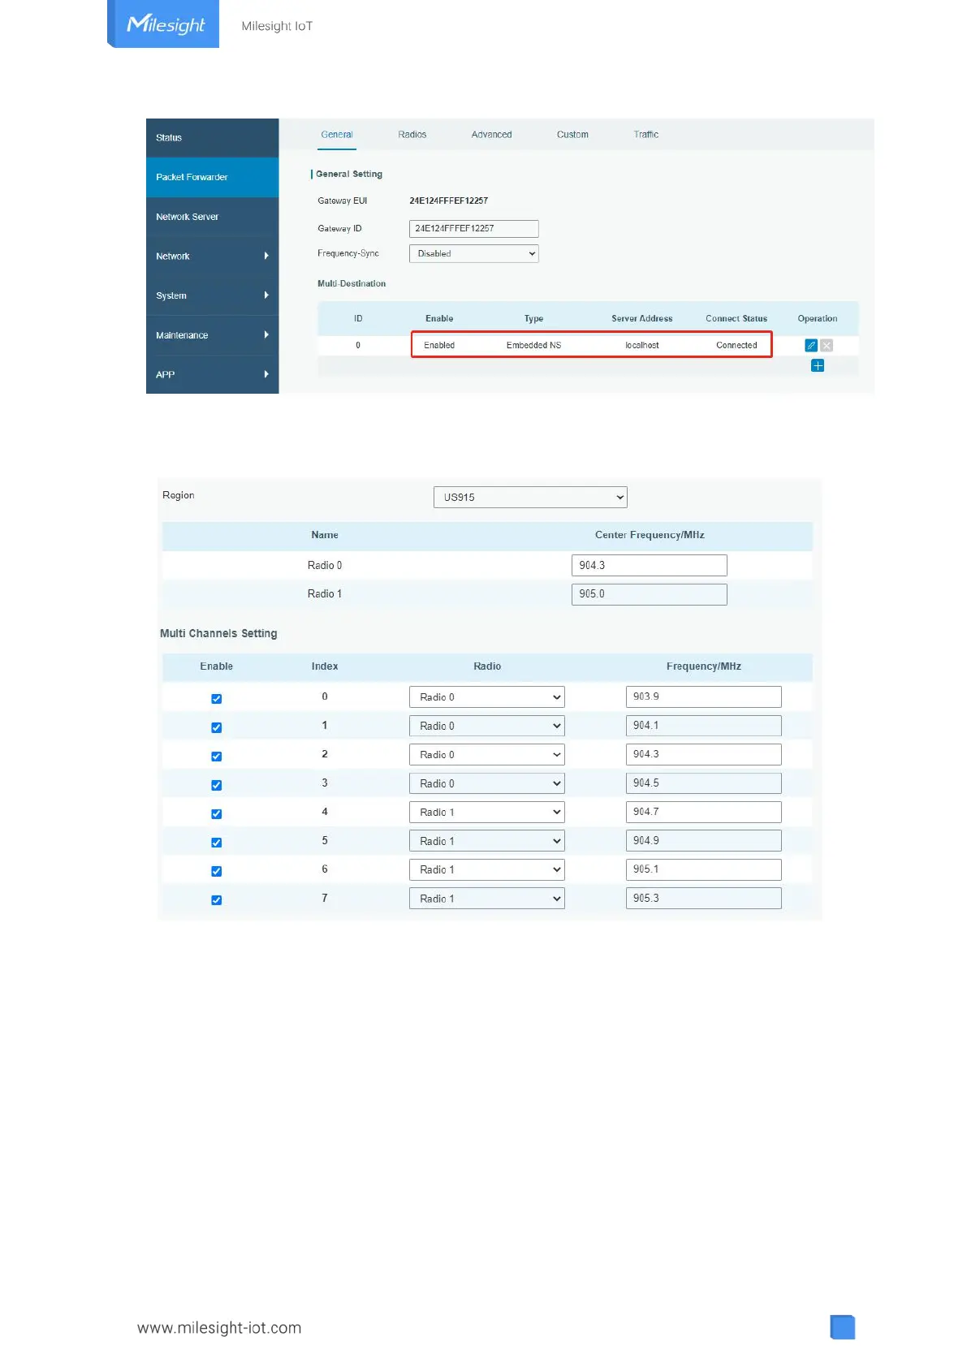This screenshot has width=967, height=1367.
Task: Add a new destination with the plus icon
Action: coord(818,366)
